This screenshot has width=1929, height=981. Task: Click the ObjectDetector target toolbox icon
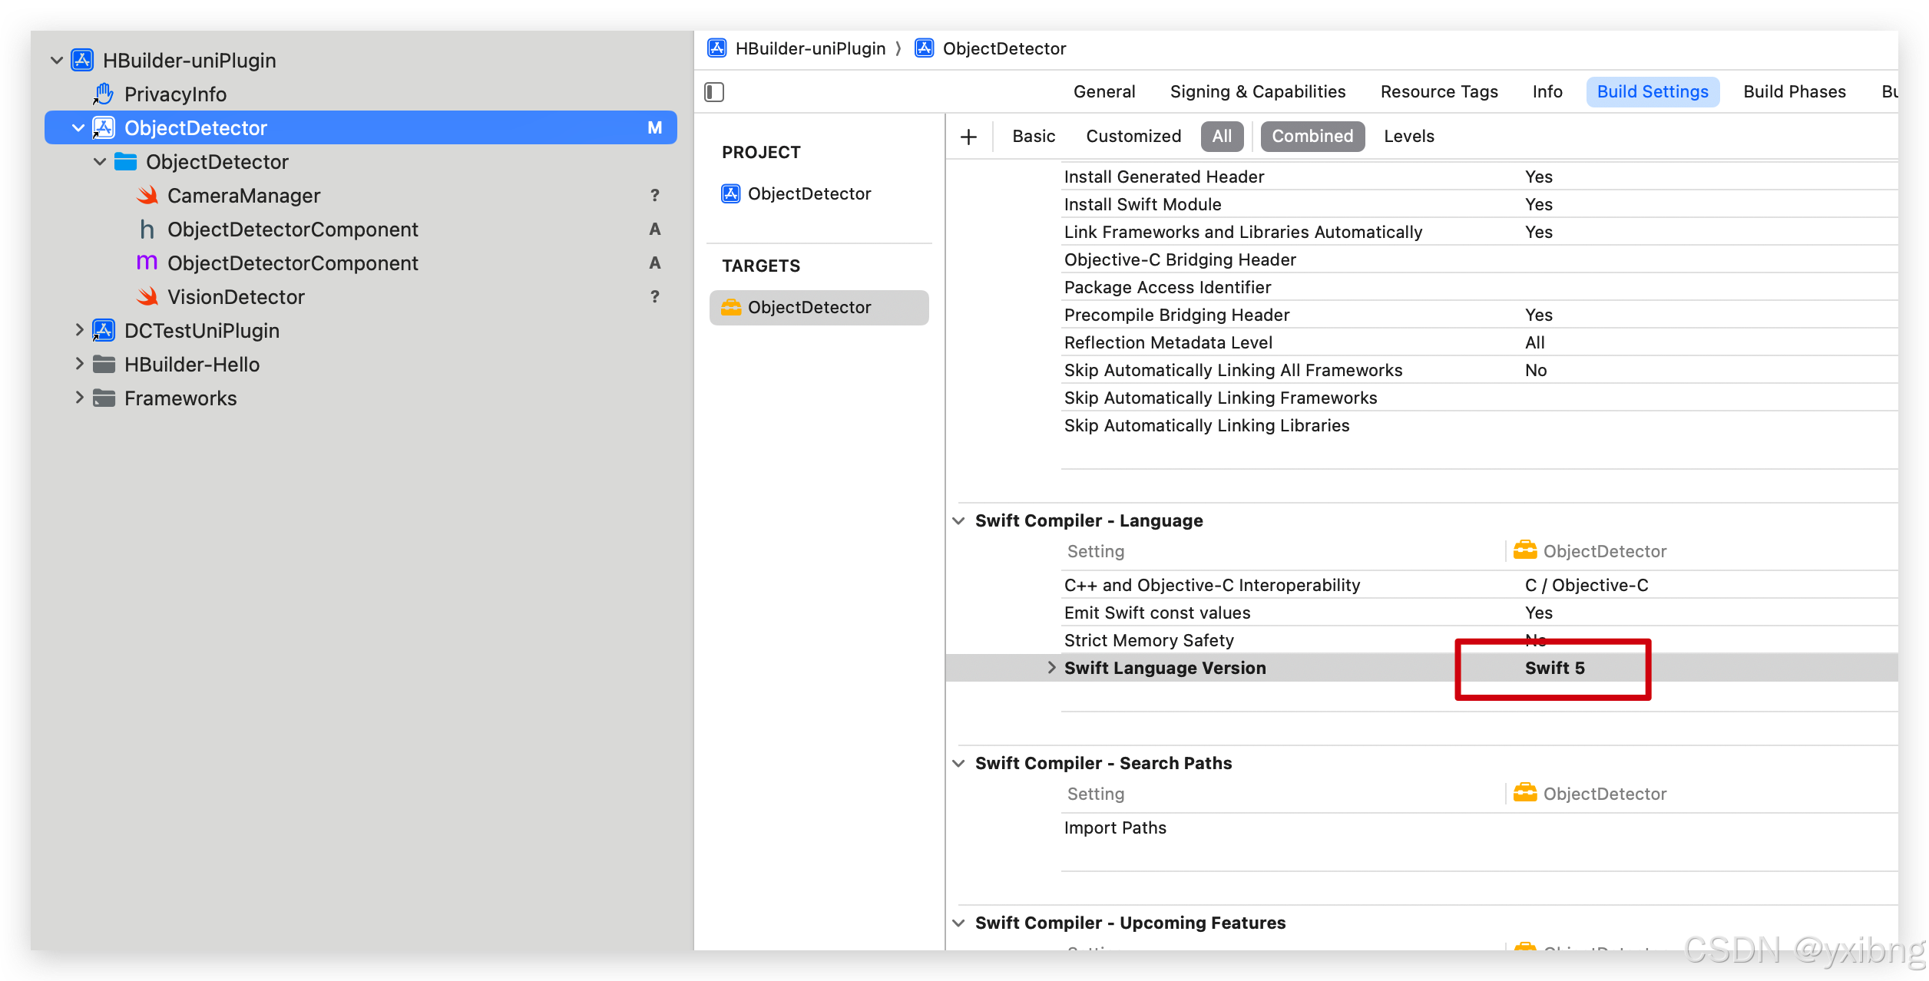coord(730,308)
